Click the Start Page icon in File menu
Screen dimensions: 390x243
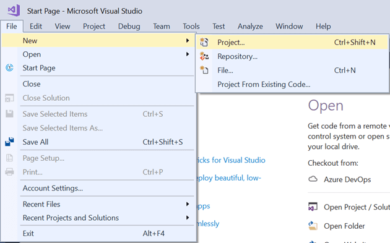click(x=9, y=67)
